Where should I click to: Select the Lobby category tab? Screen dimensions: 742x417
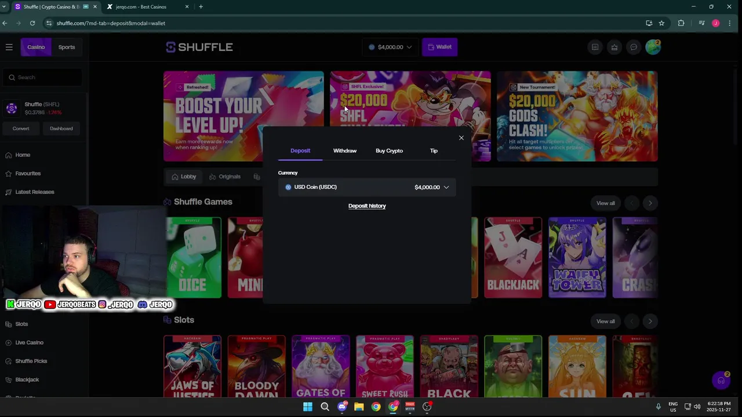(184, 177)
